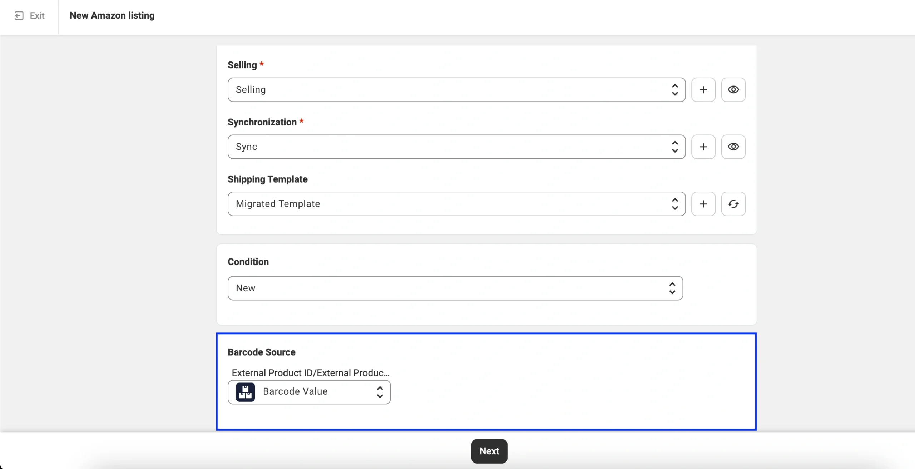Click the External Product ID label
Viewport: 915px width, 469px height.
pos(310,373)
